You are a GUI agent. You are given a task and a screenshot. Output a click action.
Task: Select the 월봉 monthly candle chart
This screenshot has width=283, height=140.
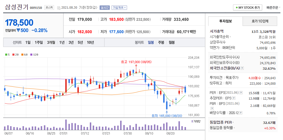click(172, 42)
